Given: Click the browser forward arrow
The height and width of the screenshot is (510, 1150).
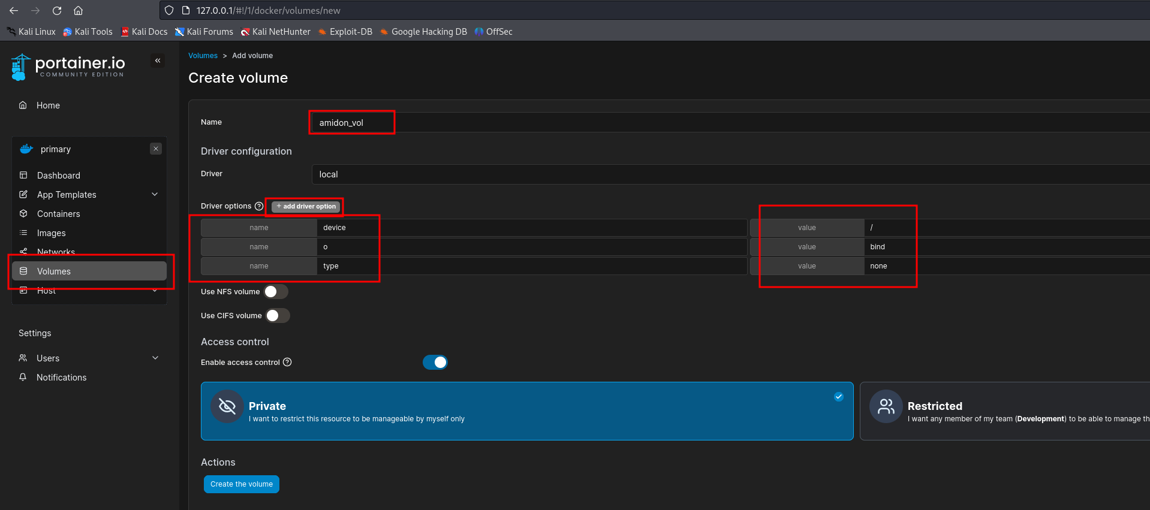Looking at the screenshot, I should 35,10.
